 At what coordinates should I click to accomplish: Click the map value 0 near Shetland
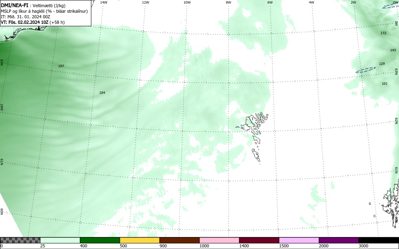tap(370, 204)
